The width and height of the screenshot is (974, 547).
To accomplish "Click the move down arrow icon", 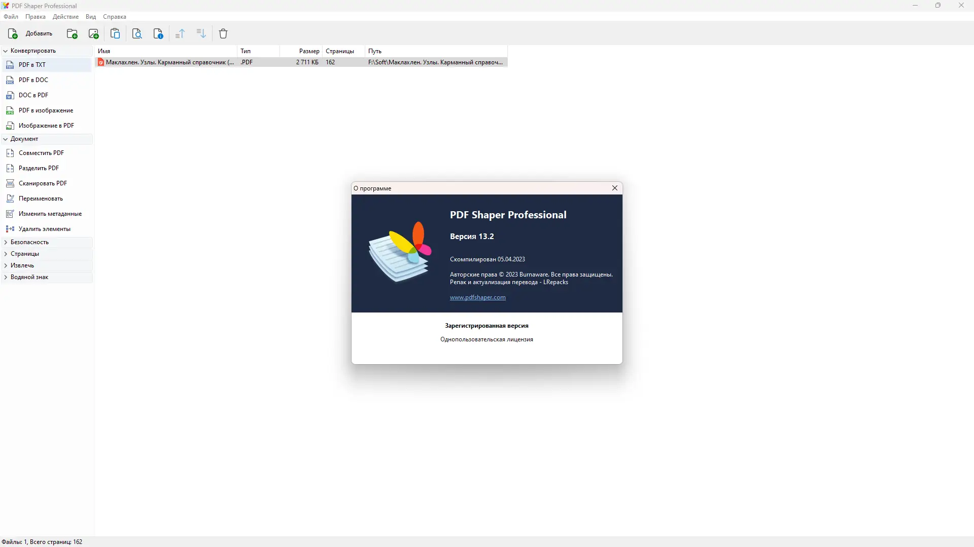I will point(201,34).
